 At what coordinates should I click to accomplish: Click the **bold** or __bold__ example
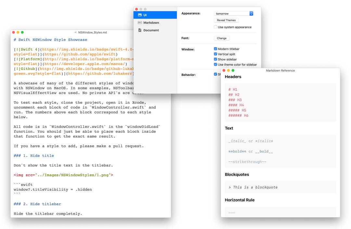(251, 152)
